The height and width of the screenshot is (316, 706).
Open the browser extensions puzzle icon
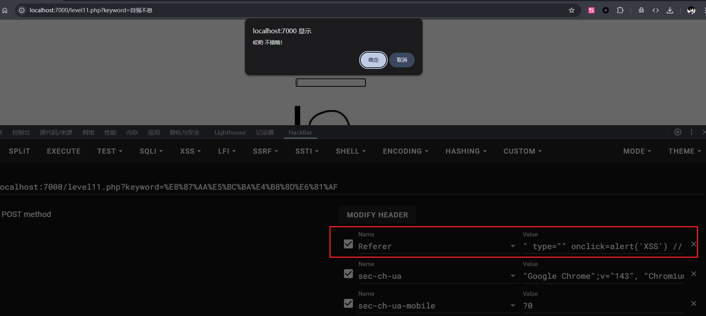[620, 10]
